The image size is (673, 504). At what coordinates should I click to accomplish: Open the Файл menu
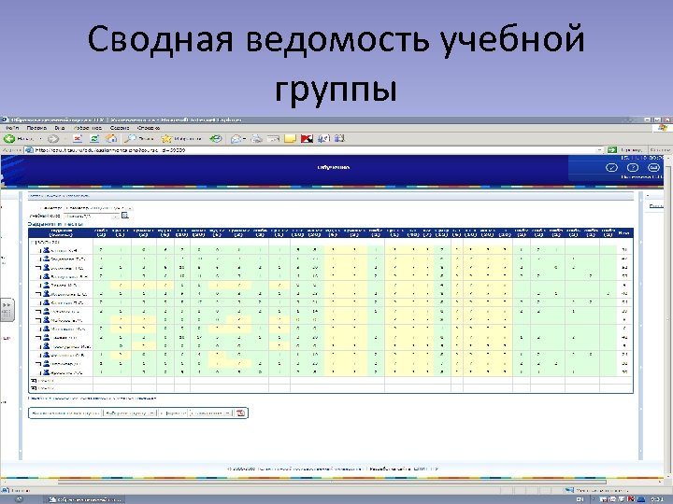click(12, 128)
